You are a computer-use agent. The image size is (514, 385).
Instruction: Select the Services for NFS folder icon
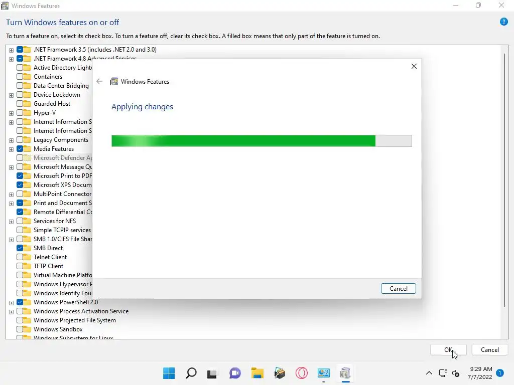click(27, 221)
